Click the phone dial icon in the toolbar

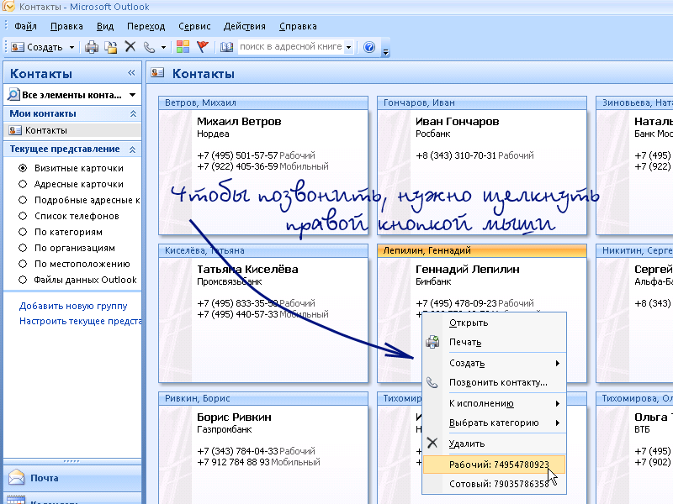point(149,47)
